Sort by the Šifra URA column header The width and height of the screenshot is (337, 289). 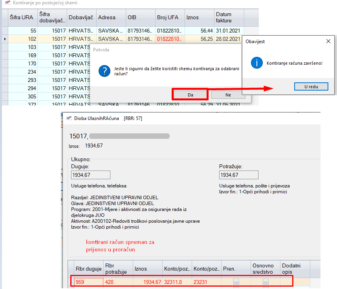tap(22, 18)
